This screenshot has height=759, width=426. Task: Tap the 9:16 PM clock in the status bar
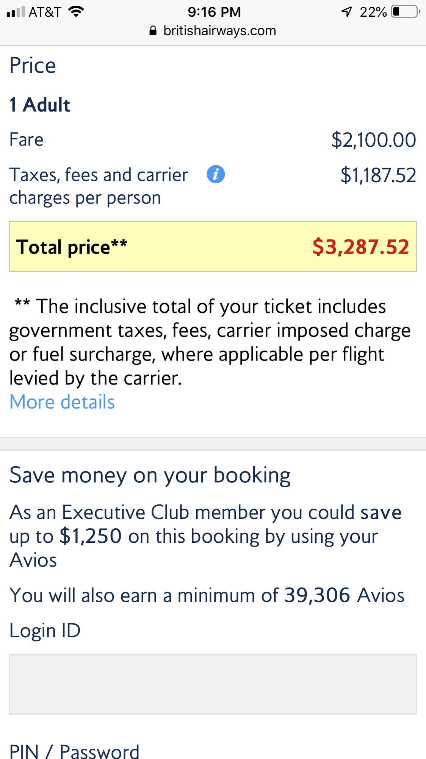215,12
